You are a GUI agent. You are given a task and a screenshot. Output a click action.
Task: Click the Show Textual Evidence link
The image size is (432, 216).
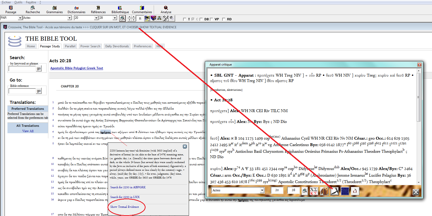(124, 207)
